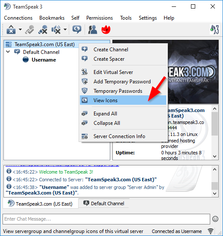Open the Bookmarks menu
This screenshot has width=223, height=236.
tap(52, 18)
